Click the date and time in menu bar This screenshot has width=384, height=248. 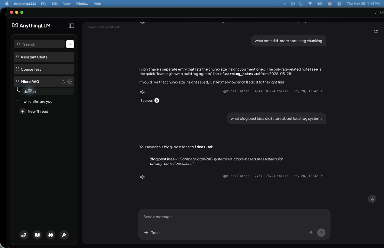(363, 4)
